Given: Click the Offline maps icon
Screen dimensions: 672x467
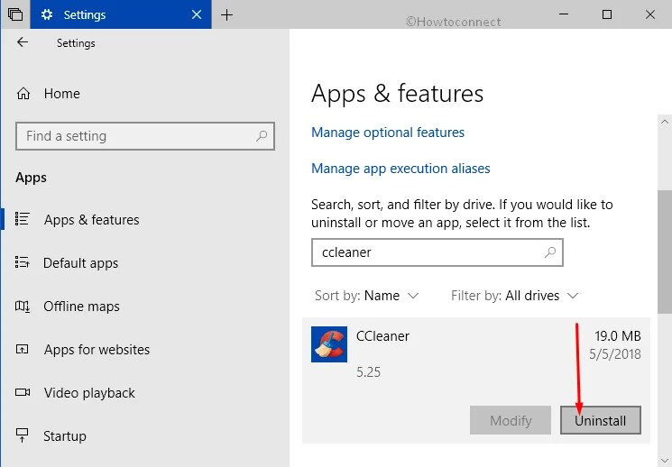Looking at the screenshot, I should 23,306.
